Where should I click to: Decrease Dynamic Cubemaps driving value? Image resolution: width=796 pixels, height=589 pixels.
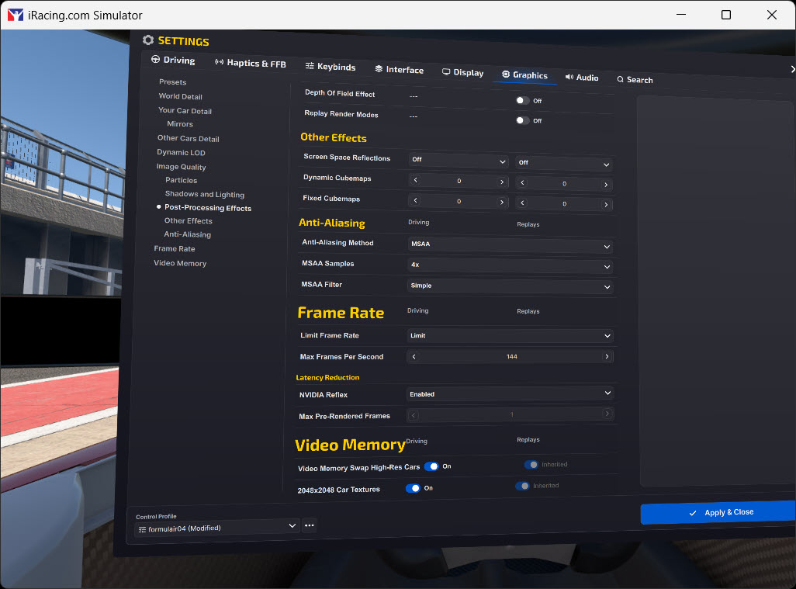pos(415,180)
